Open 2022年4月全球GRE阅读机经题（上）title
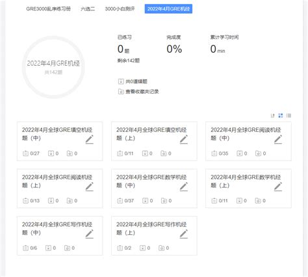Image resolution: width=308 pixels, height=277 pixels. point(57,181)
